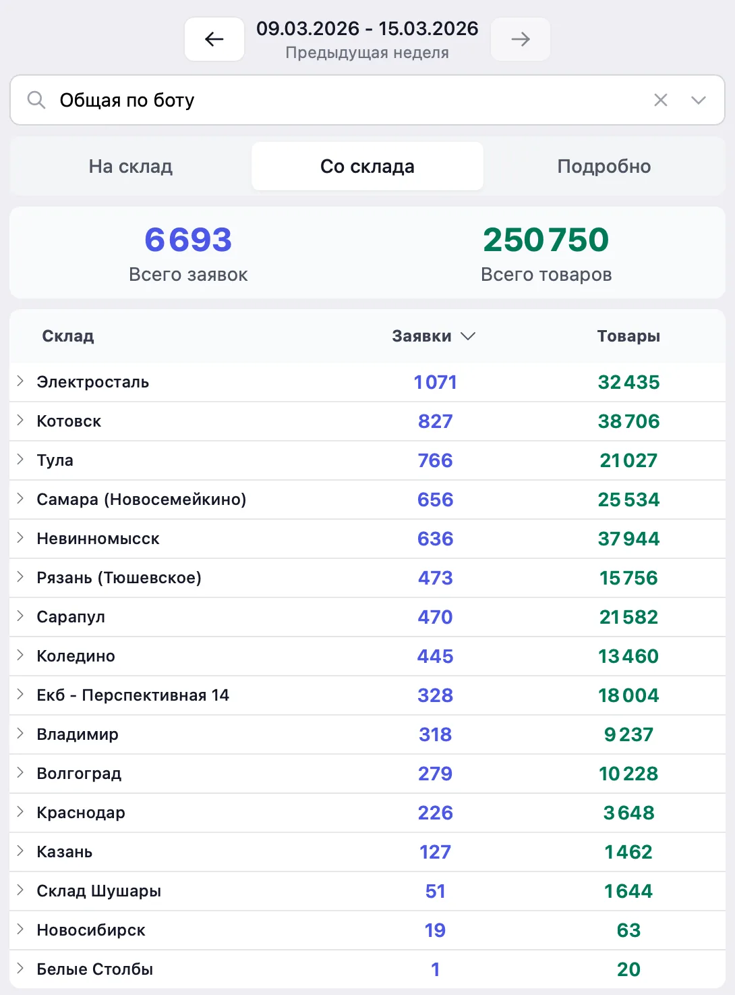This screenshot has height=995, width=735.
Task: Click the search magnifier icon
Action: pos(36,101)
